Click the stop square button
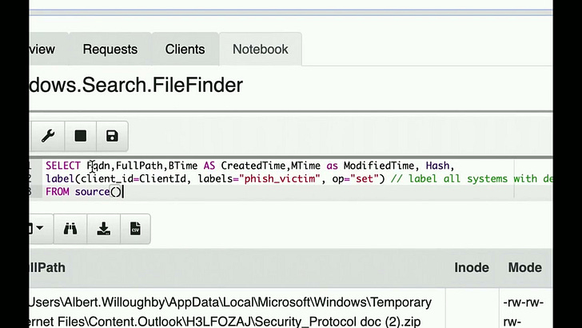This screenshot has height=328, width=582. click(80, 136)
